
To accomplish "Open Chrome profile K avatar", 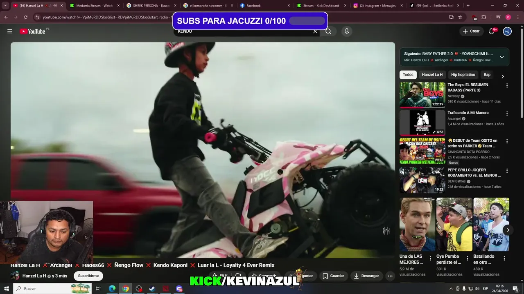I will pyautogui.click(x=508, y=17).
